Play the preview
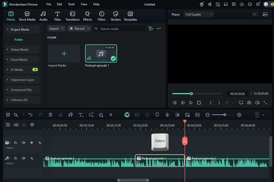The width and height of the screenshot is (274, 182). [191, 103]
